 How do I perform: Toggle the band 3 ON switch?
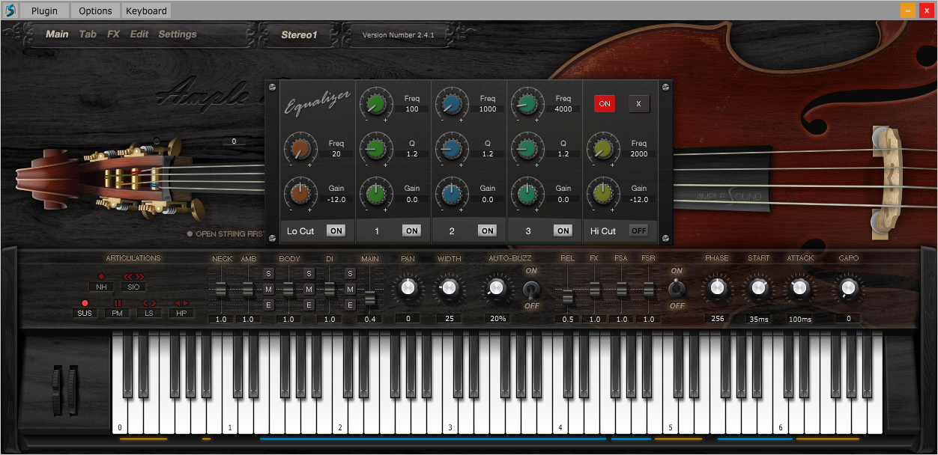coord(563,230)
